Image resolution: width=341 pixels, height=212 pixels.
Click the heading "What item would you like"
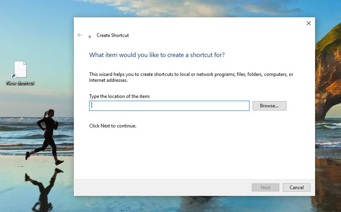click(x=157, y=55)
